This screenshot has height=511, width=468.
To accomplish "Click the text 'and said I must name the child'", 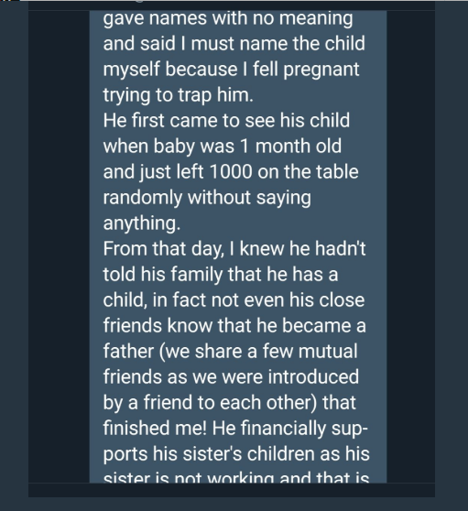I will (x=234, y=43).
